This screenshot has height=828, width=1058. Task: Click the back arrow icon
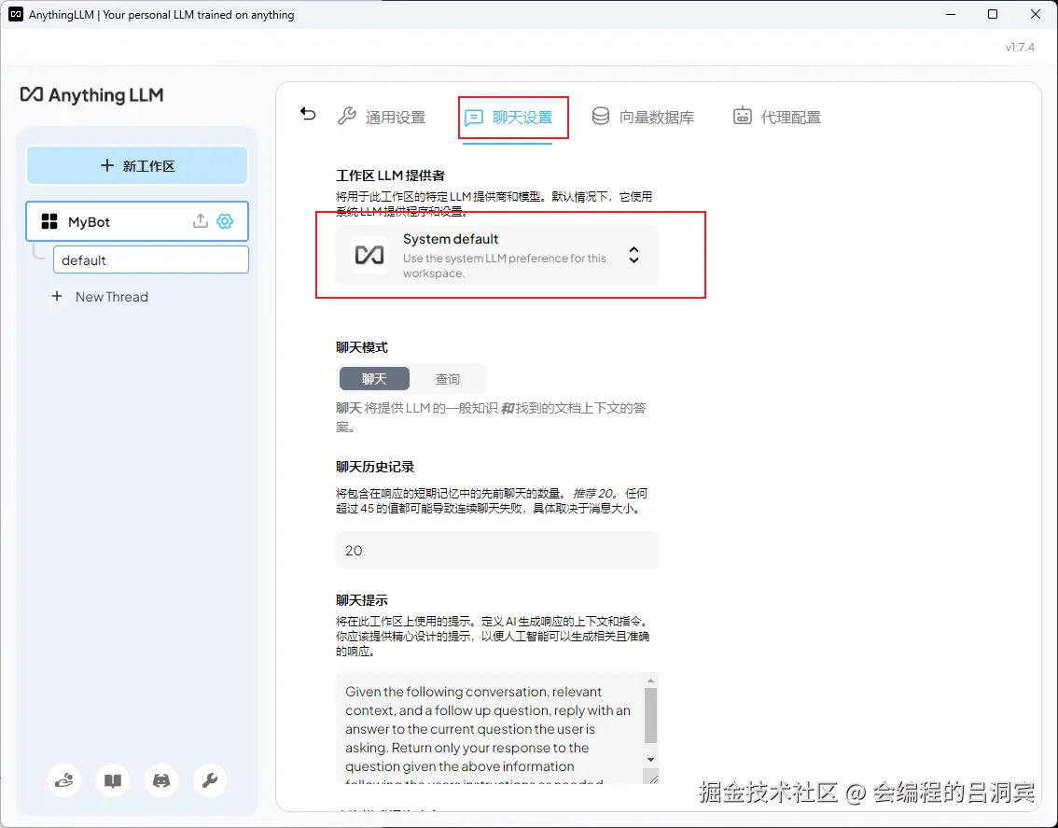(x=308, y=114)
